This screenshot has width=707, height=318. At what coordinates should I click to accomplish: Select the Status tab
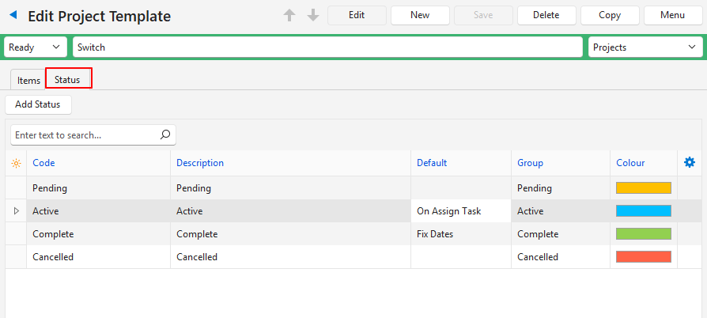click(x=68, y=79)
